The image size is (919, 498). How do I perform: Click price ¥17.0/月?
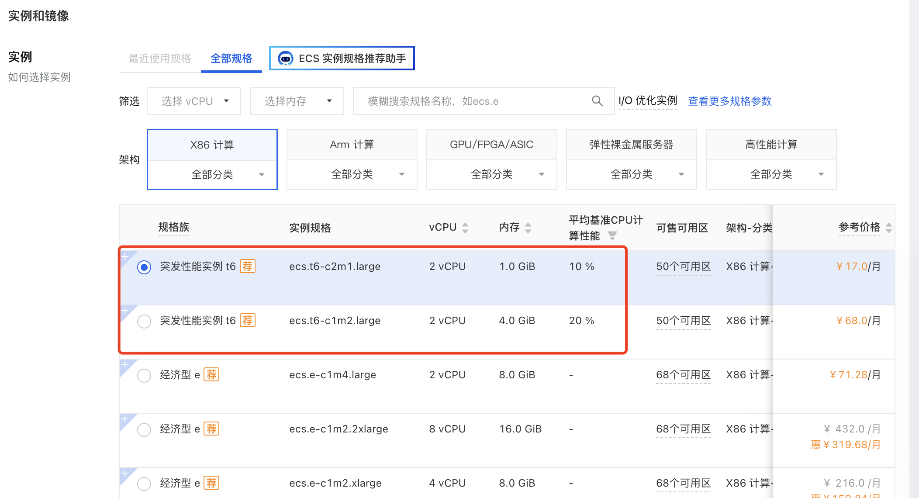[858, 266]
